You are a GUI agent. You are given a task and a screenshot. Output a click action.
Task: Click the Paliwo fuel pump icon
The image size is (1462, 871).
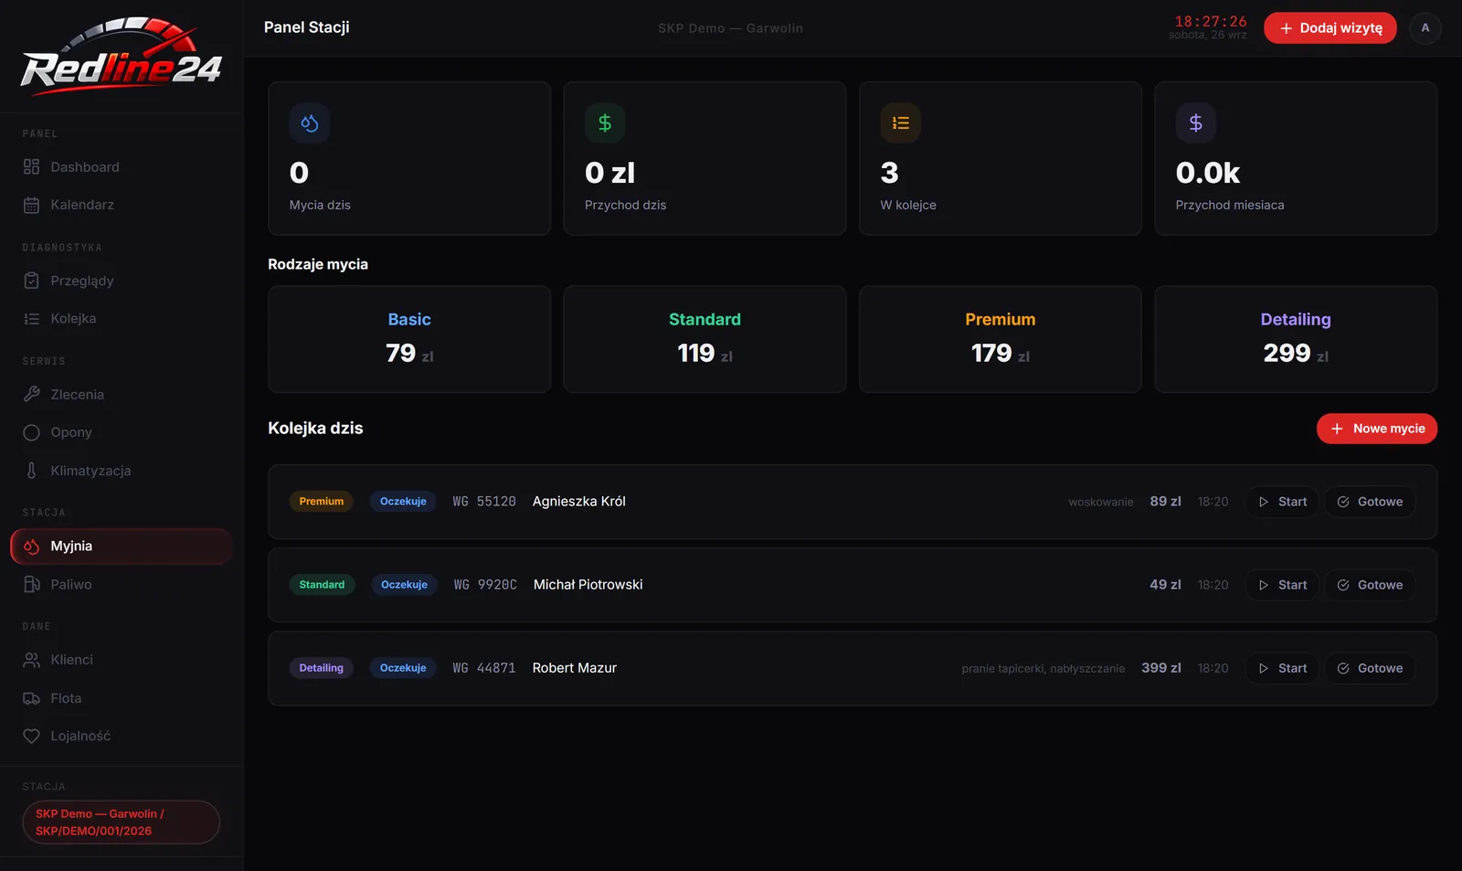click(31, 584)
